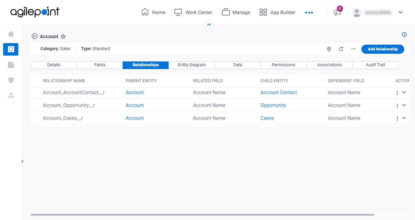Collapse the top navigation bar chevron
The image size is (415, 220).
[x=209, y=25]
